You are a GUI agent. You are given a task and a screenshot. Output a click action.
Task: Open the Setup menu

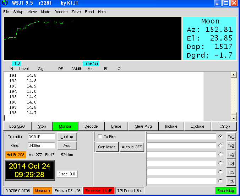coord(18,12)
